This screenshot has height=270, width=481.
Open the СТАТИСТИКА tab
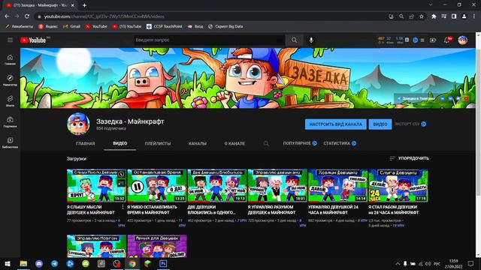pos(340,143)
